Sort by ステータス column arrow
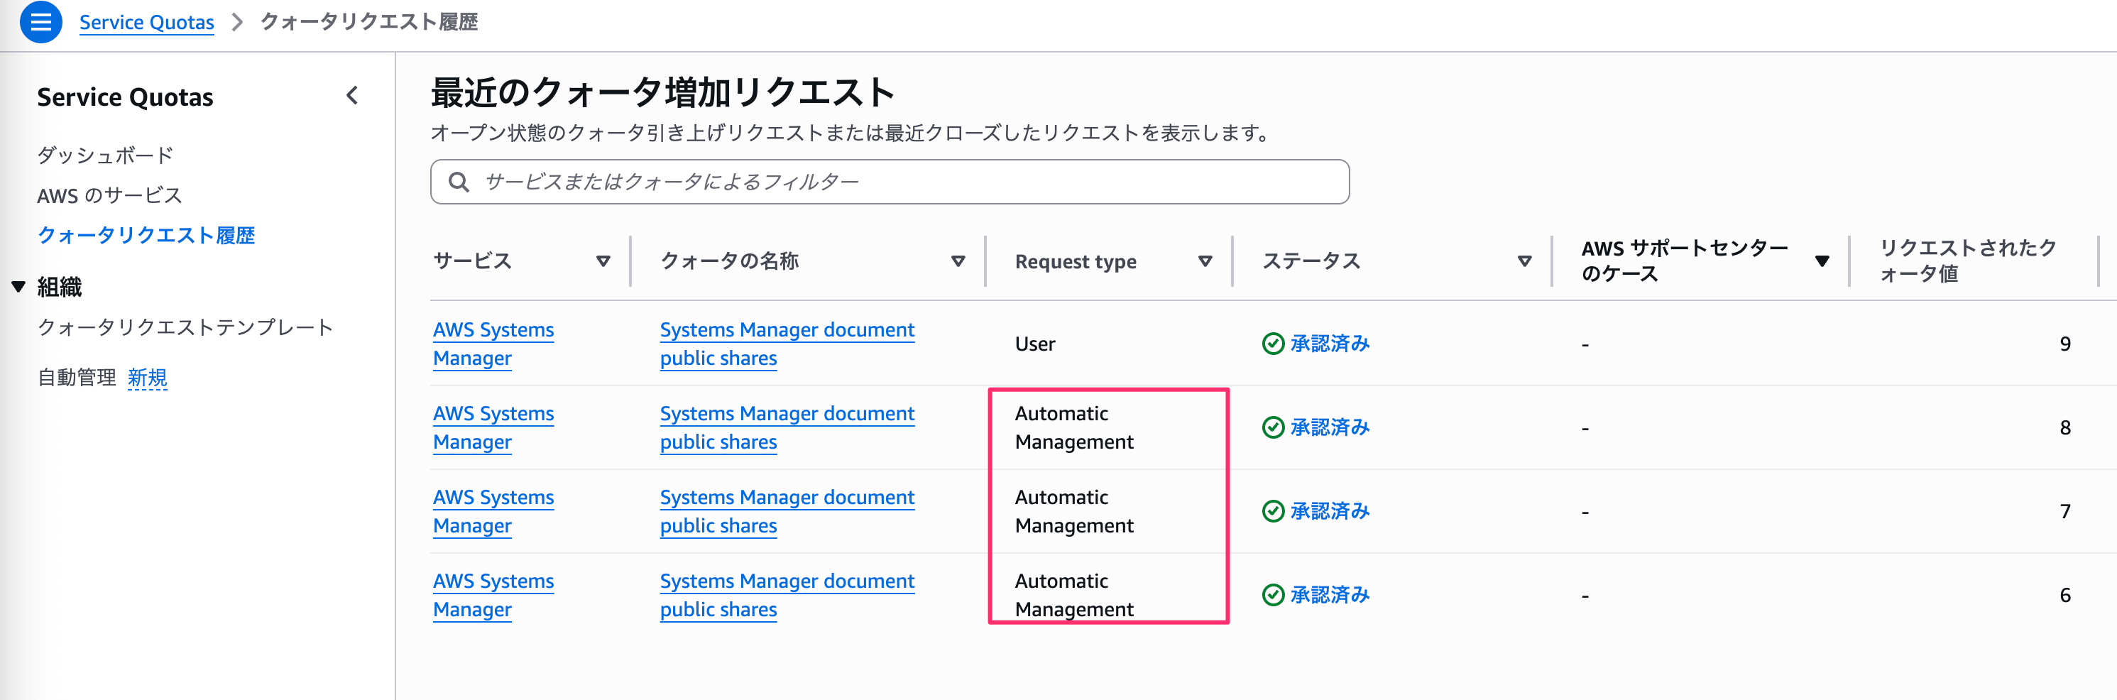The width and height of the screenshot is (2117, 700). pos(1524,261)
